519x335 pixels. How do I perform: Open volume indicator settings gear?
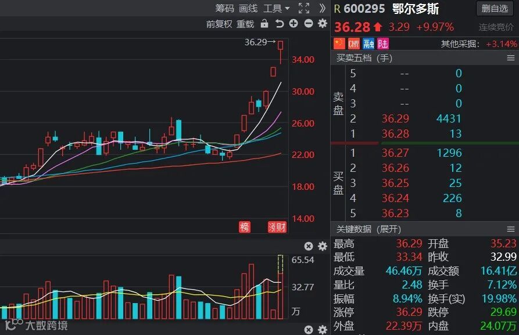323,246
